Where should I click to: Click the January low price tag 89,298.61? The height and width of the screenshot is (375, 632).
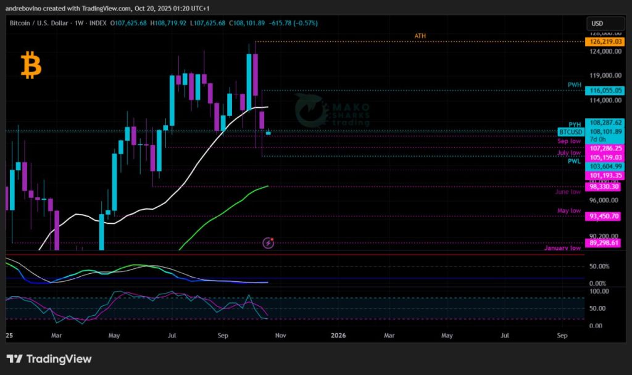[x=604, y=243]
